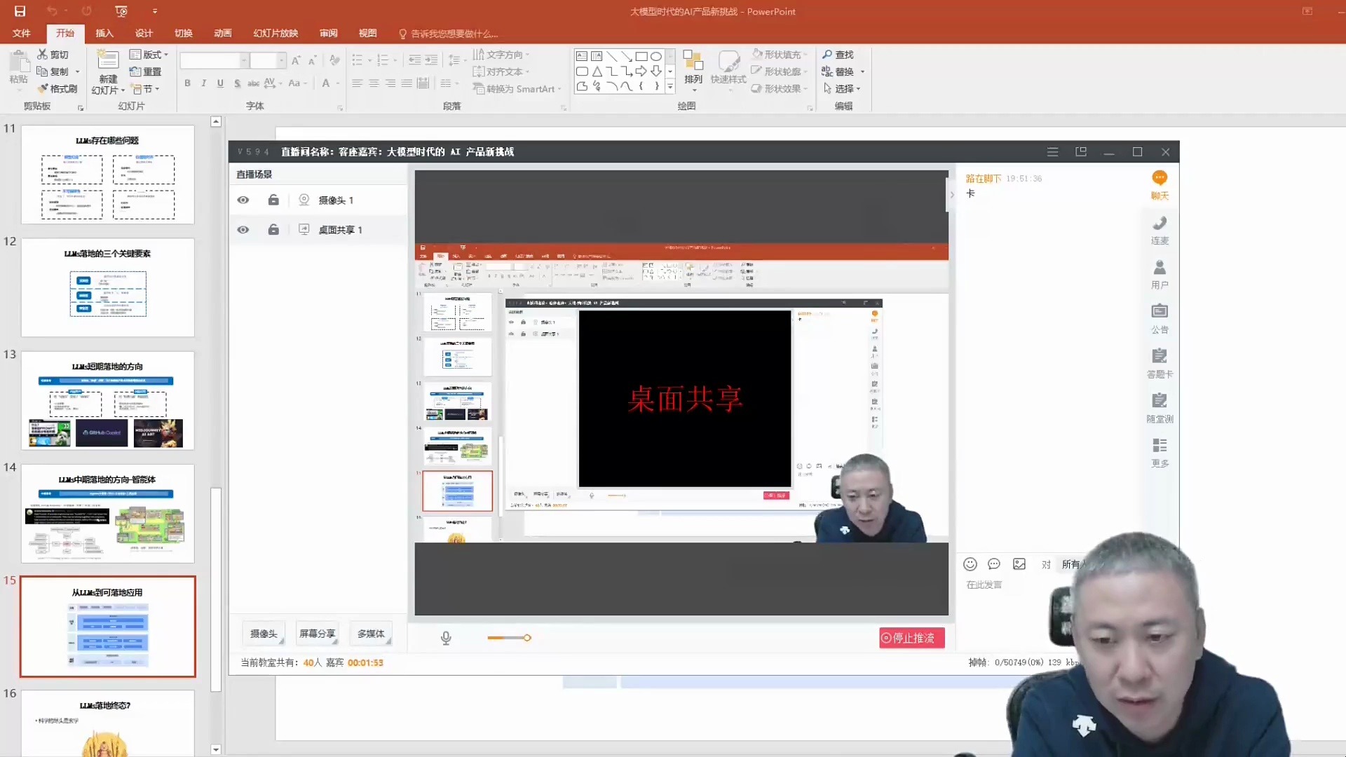Screen dimensions: 1346x757
Task: Switch to the Insert (插入) ribbon tab
Action: [x=104, y=34]
